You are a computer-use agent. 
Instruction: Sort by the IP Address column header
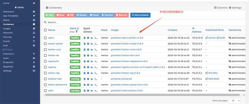197,30
